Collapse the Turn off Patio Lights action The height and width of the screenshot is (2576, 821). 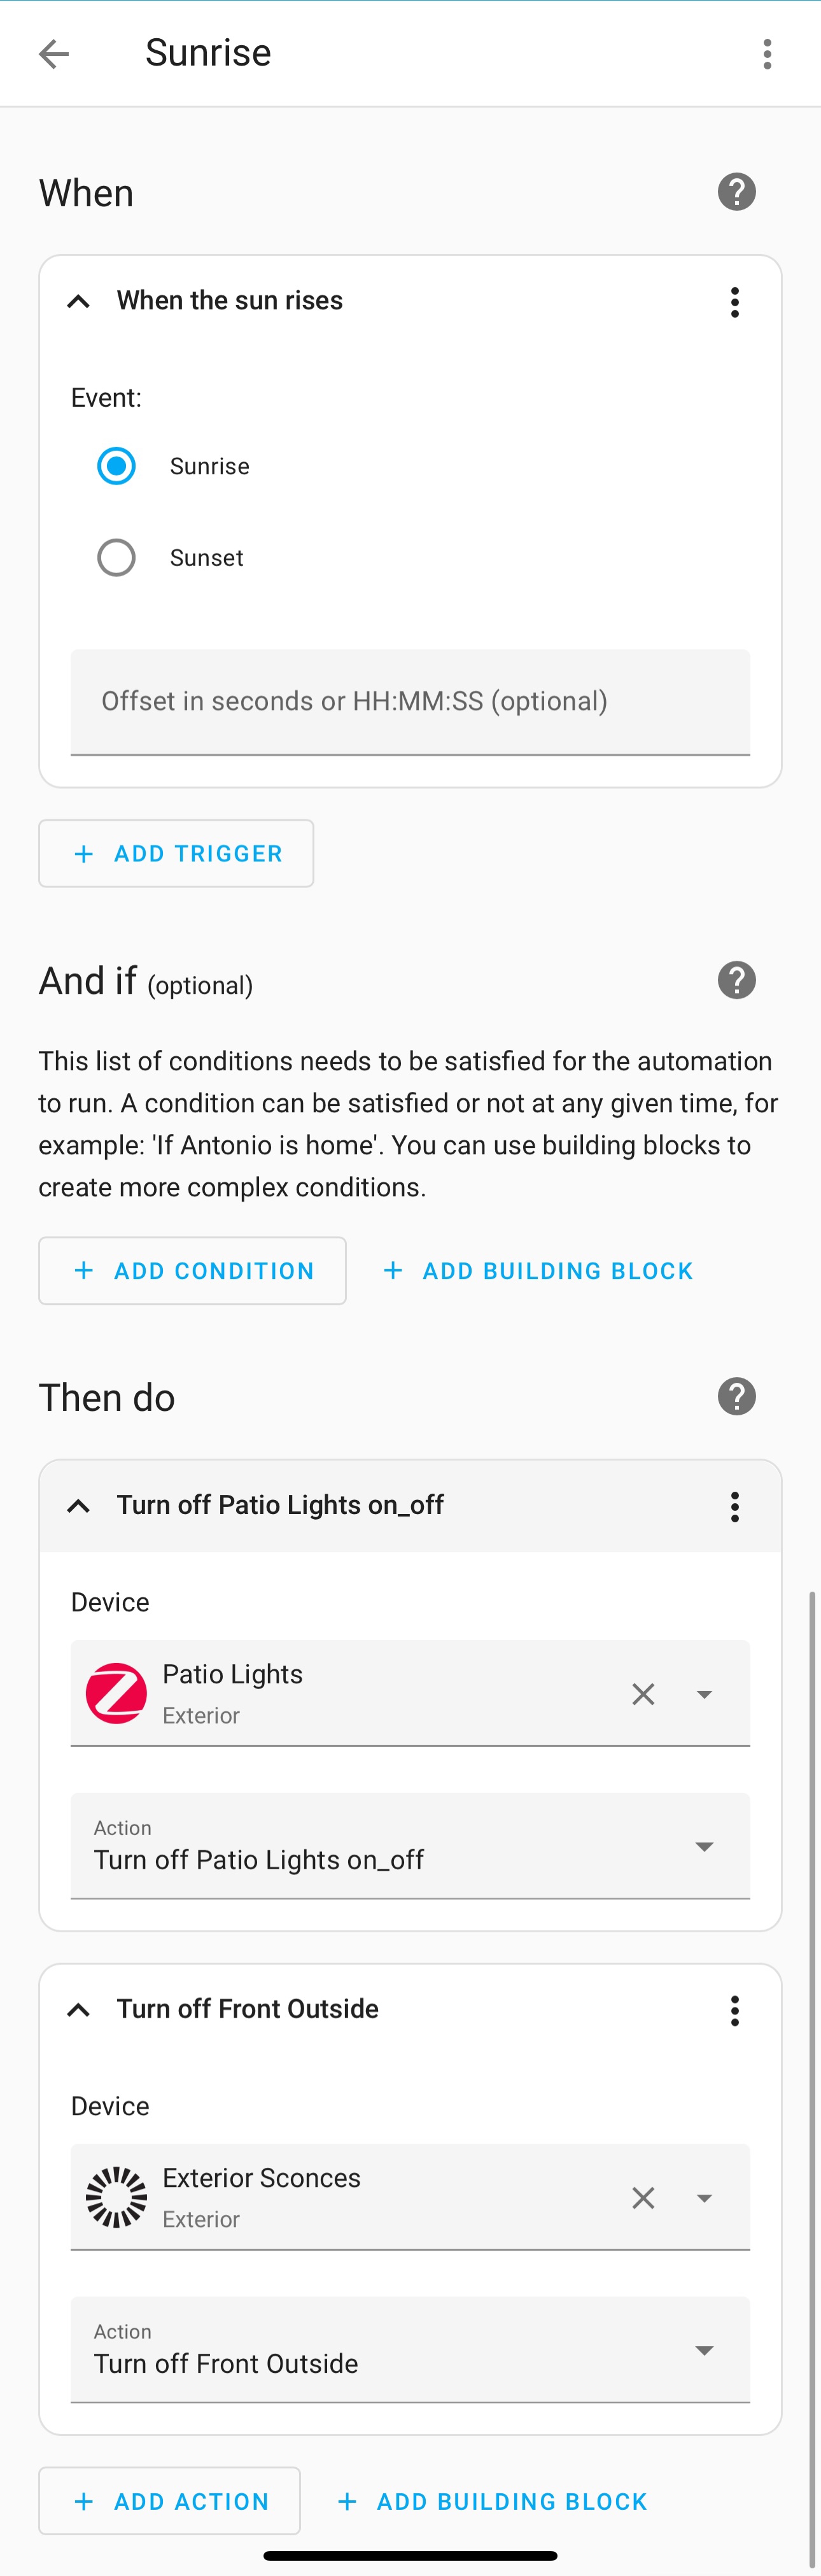click(78, 1506)
